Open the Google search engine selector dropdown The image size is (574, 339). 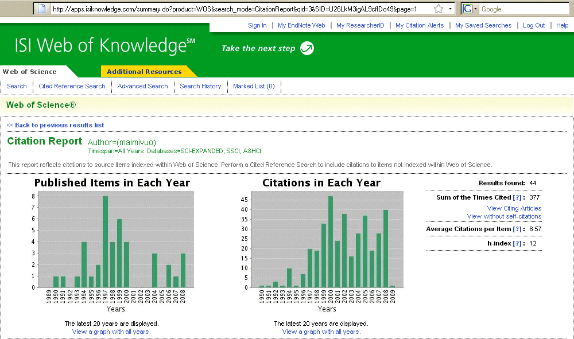471,9
